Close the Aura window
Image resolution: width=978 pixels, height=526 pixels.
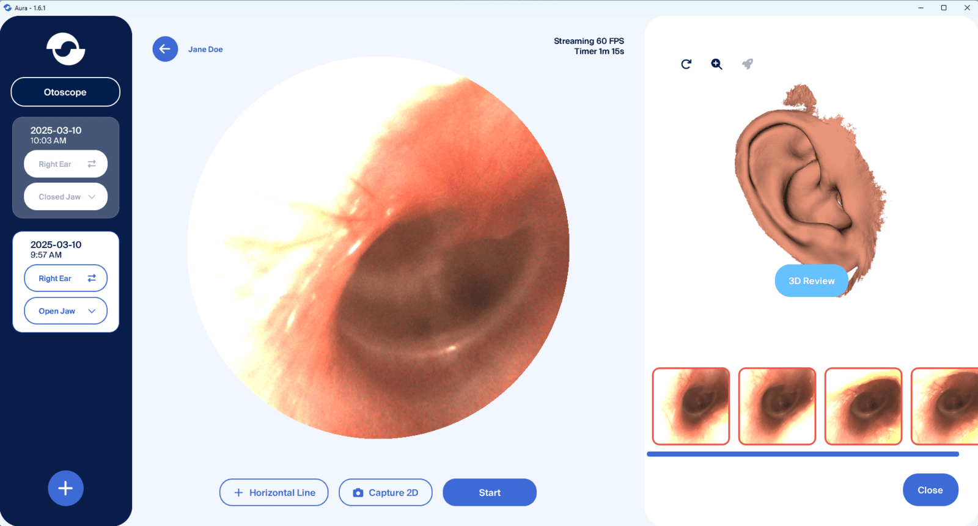967,8
